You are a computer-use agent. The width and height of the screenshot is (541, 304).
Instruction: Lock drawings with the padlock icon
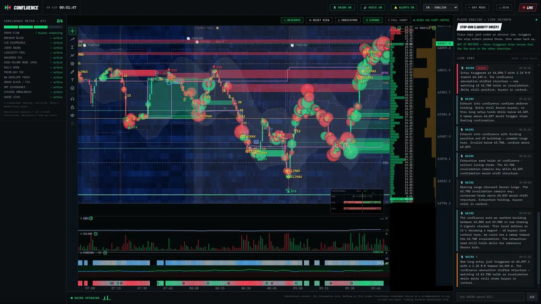(x=72, y=107)
